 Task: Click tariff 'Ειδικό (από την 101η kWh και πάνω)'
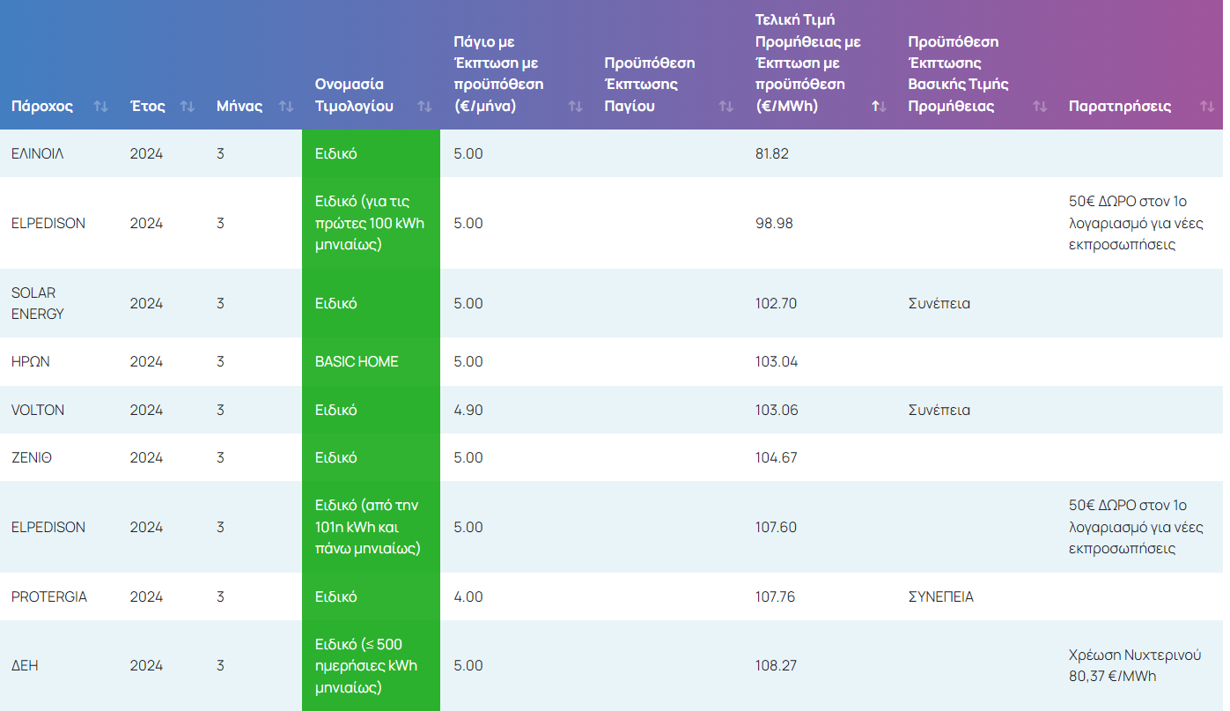point(368,527)
